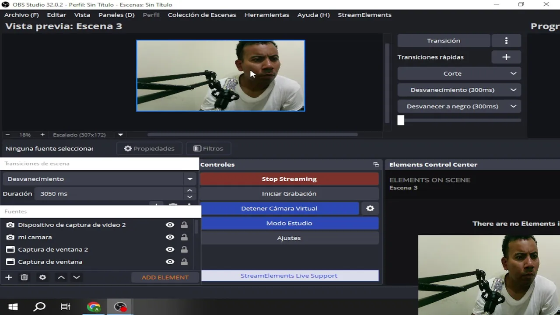Open the Paneles menu
The image size is (560, 315).
tap(116, 15)
